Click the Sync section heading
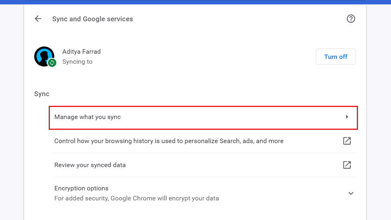The width and height of the screenshot is (391, 220). click(42, 94)
